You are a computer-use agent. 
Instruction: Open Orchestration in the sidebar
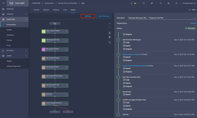14,25
